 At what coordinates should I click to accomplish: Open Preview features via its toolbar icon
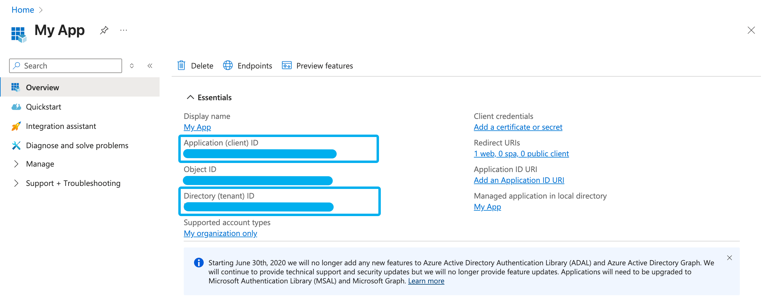pyautogui.click(x=286, y=65)
